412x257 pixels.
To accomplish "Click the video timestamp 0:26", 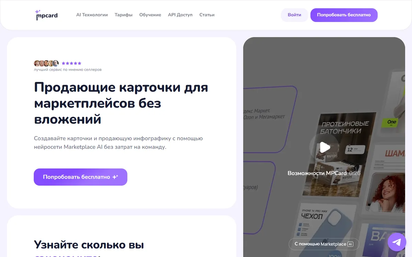I will tap(355, 173).
